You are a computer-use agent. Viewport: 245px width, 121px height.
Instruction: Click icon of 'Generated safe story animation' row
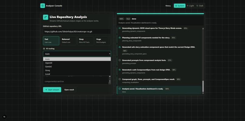[120, 47]
